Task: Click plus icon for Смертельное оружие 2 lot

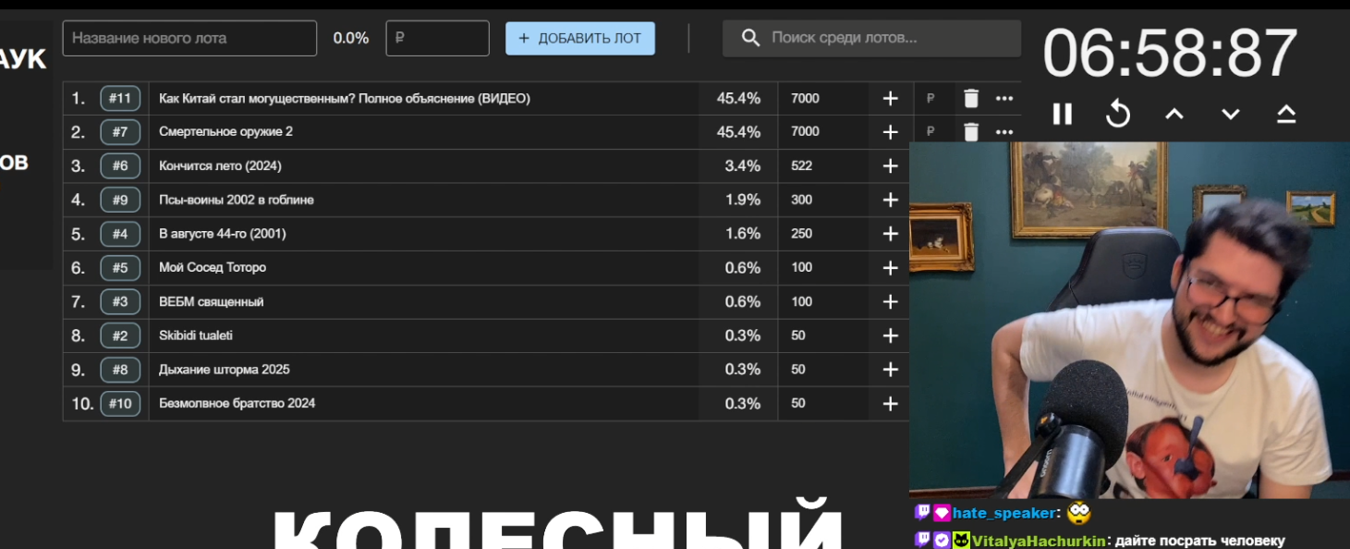Action: 890,132
